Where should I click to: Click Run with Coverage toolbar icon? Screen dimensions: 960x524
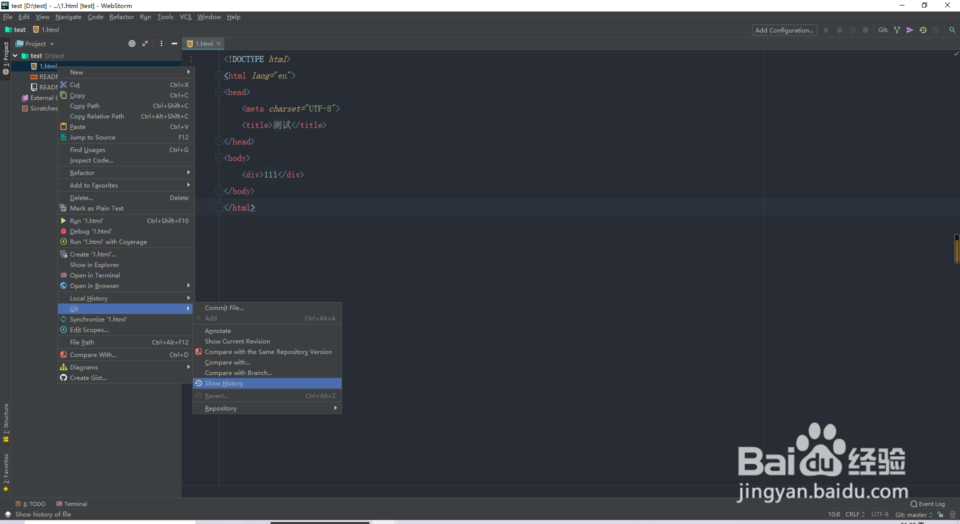[x=852, y=30]
